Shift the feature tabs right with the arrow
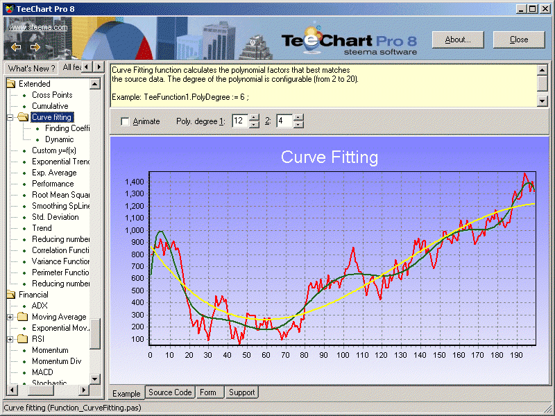This screenshot has height=416, width=555. pos(99,67)
